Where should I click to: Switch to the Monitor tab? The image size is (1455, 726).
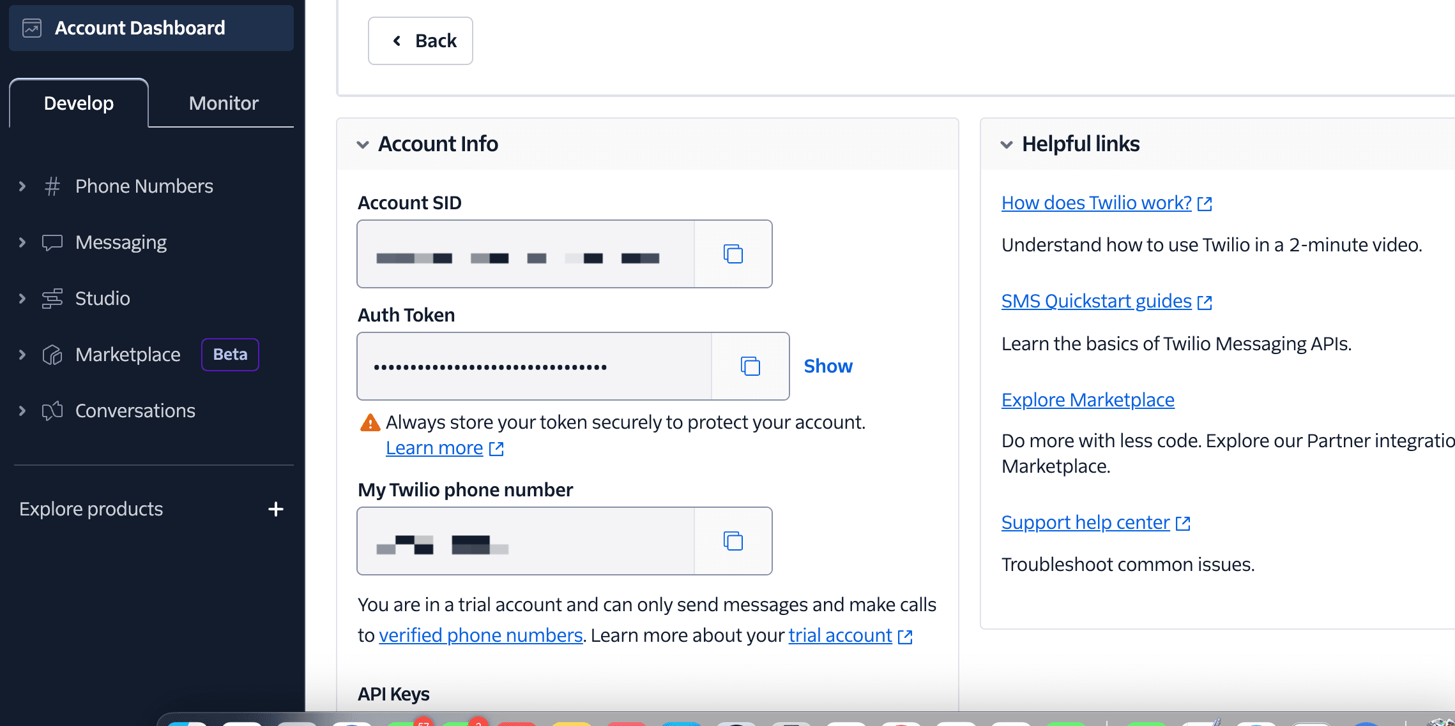pyautogui.click(x=224, y=103)
